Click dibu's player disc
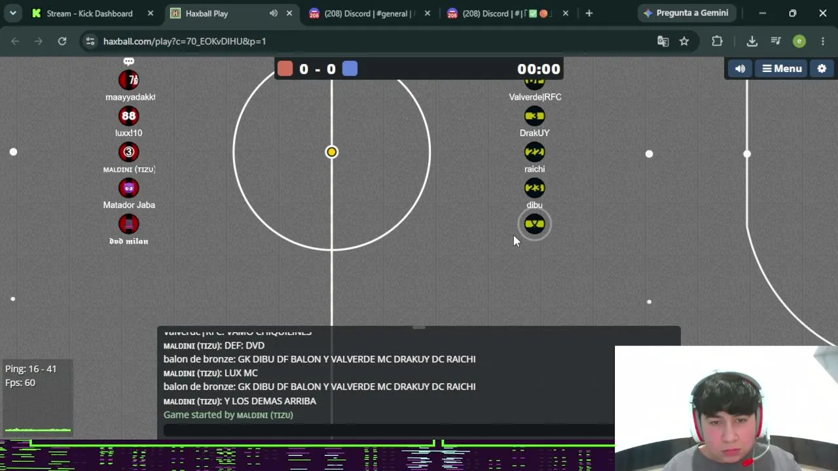 [535, 188]
